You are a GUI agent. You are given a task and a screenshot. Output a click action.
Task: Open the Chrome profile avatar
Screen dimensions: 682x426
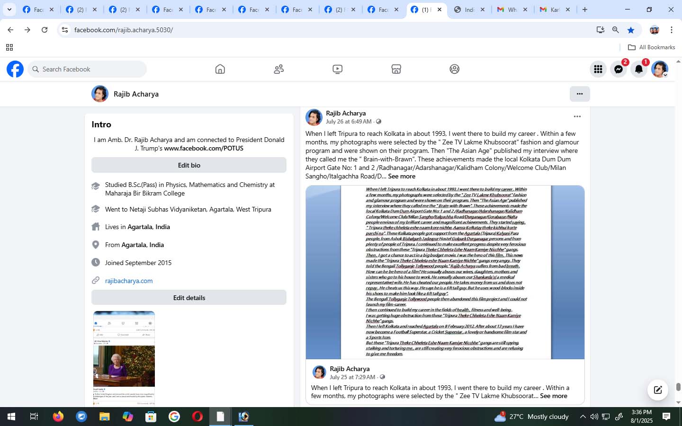[x=655, y=30]
